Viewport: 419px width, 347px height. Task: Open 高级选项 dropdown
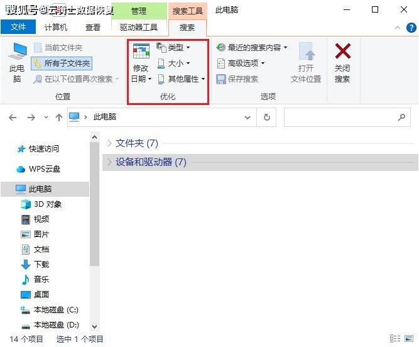241,63
